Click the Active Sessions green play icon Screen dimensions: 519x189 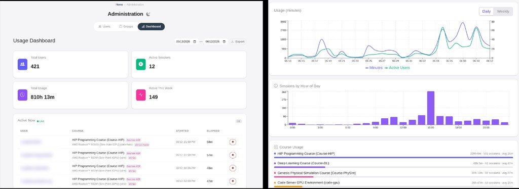(141, 64)
